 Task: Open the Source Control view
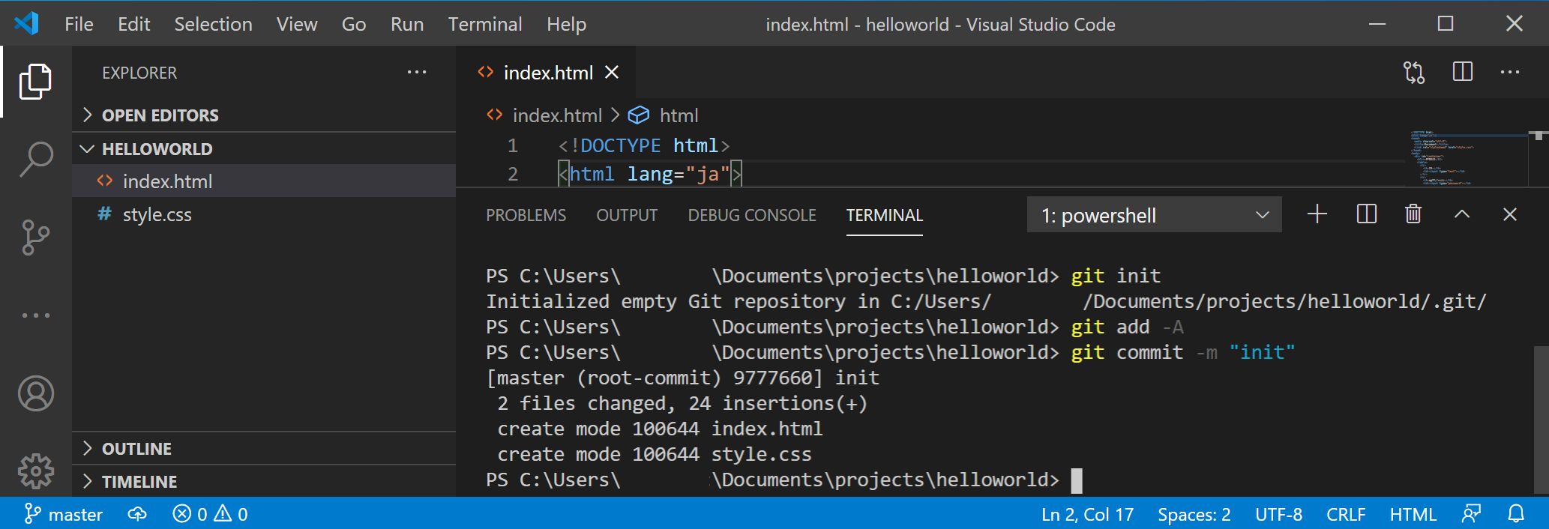[35, 238]
